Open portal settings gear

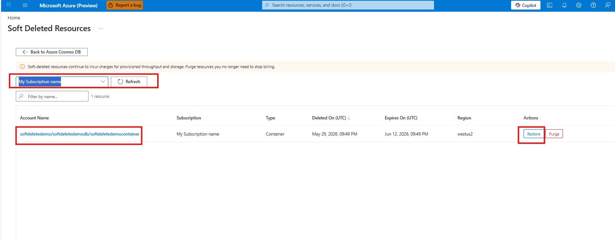pyautogui.click(x=579, y=5)
